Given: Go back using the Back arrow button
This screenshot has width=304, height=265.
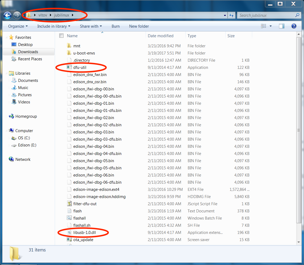Looking at the screenshot, I should [7, 15].
